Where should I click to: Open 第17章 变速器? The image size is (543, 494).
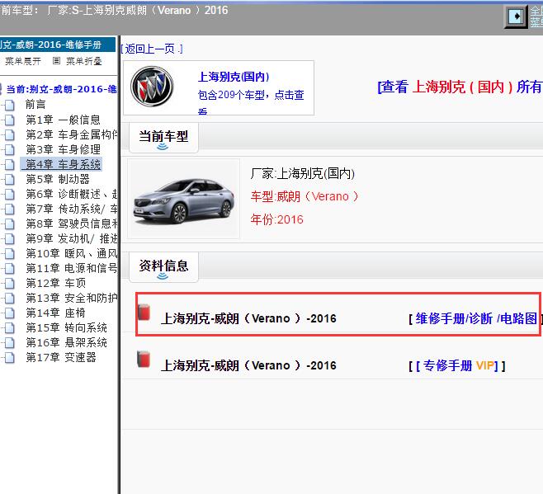tap(60, 357)
